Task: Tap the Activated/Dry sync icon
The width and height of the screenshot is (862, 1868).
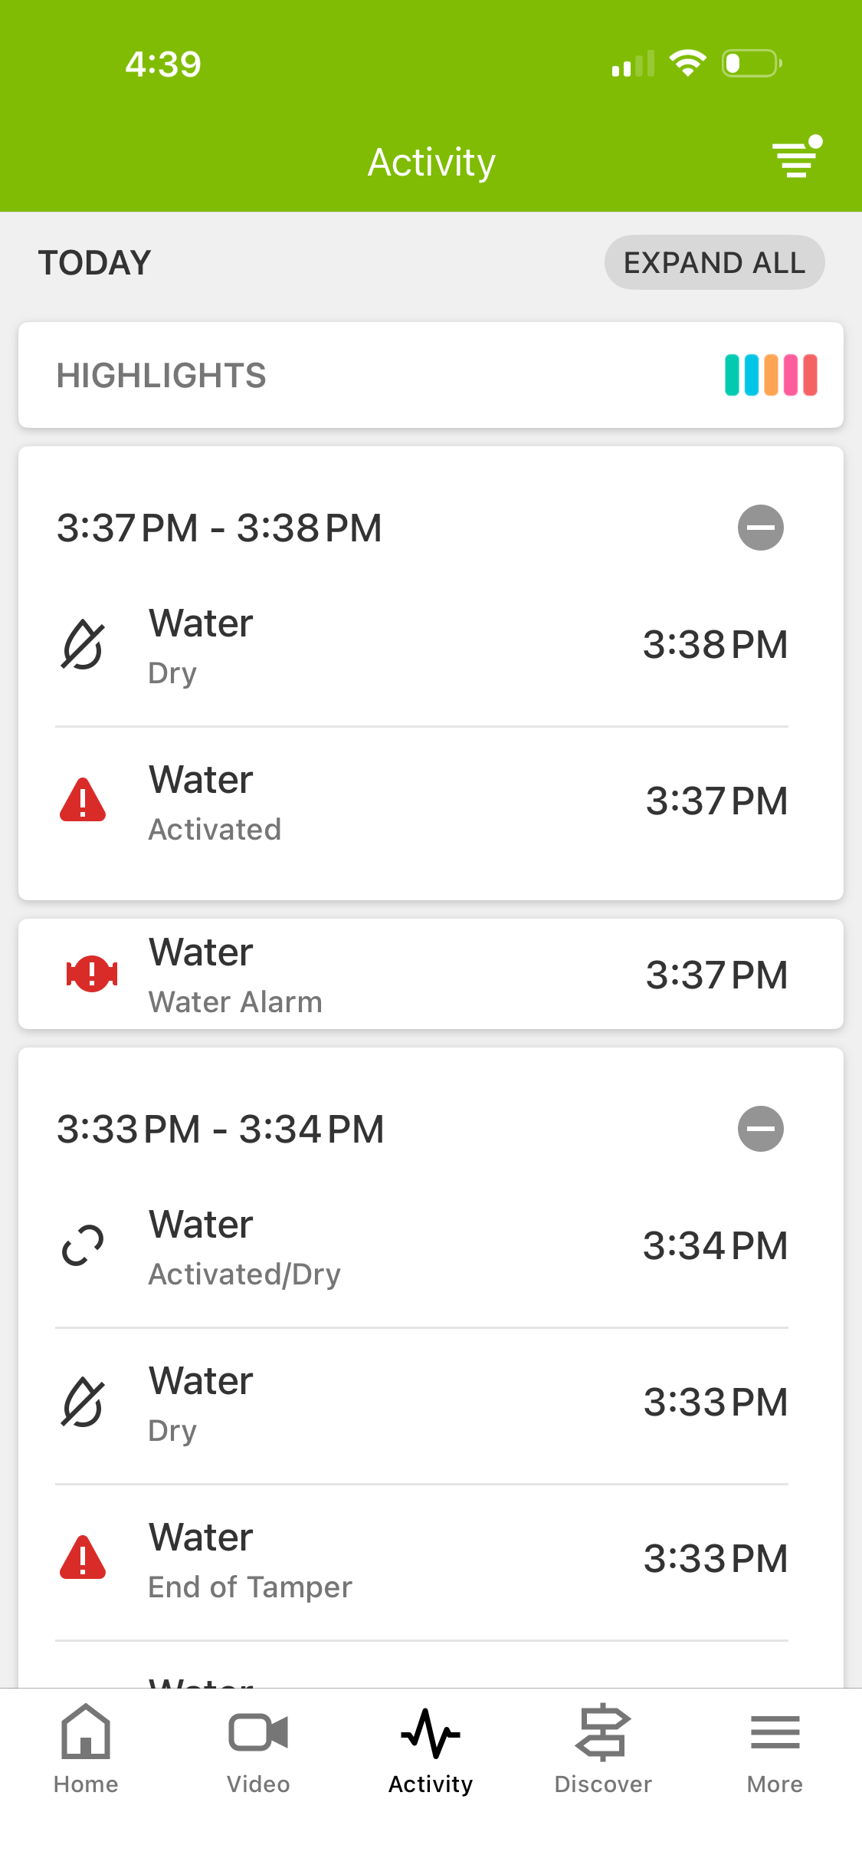Action: tap(83, 1246)
